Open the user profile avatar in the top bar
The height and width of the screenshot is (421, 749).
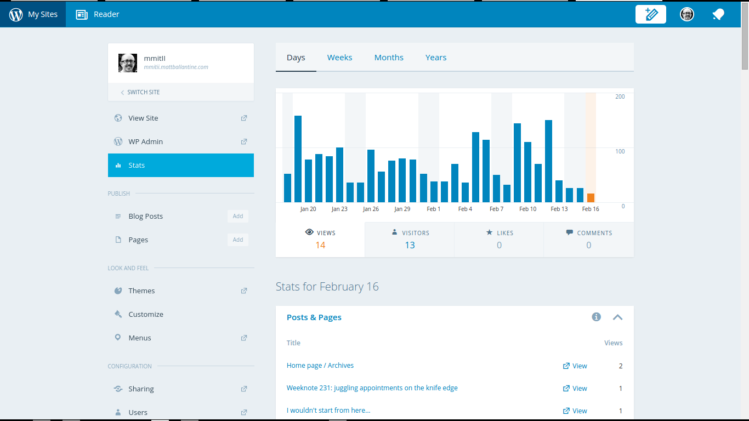pos(687,14)
